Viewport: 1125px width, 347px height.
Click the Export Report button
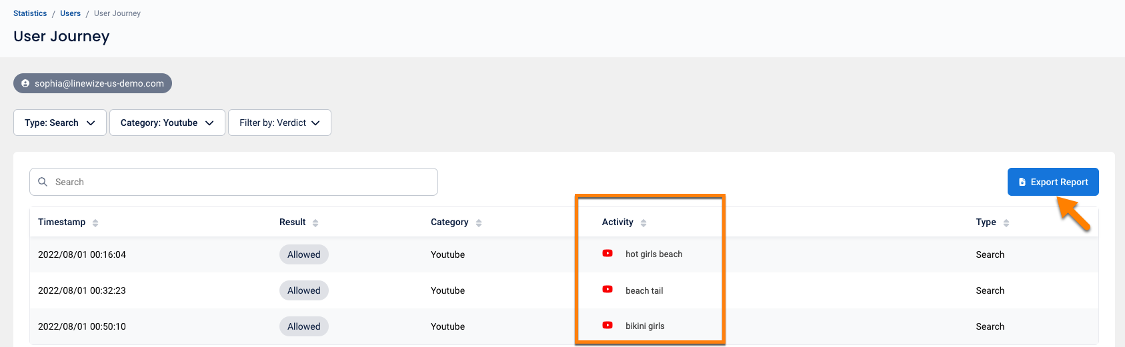point(1052,182)
